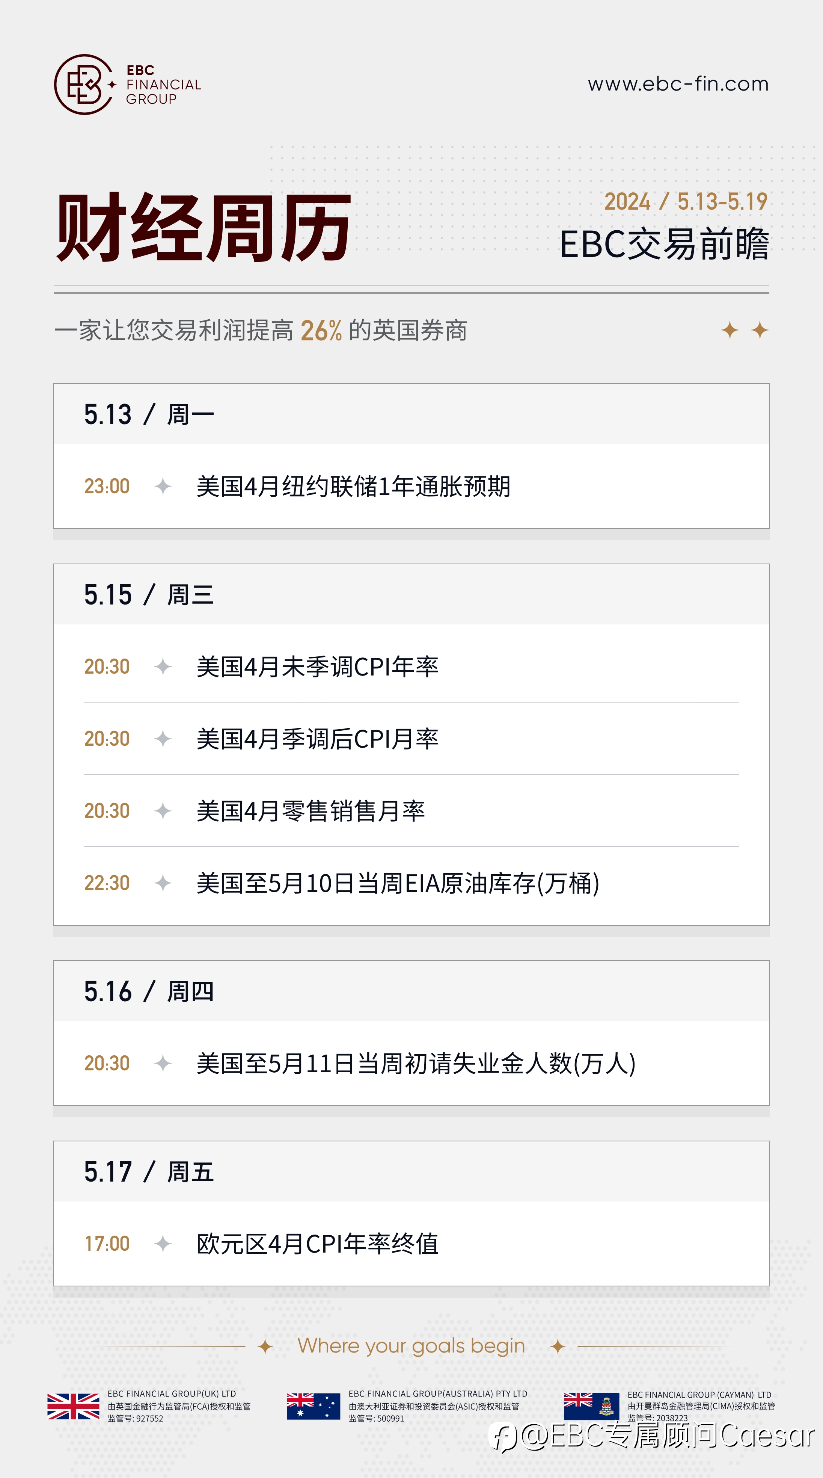Viewport: 823px width, 1478px height.
Task: Select the 5.17 / 周五 section header
Action: tap(411, 1171)
